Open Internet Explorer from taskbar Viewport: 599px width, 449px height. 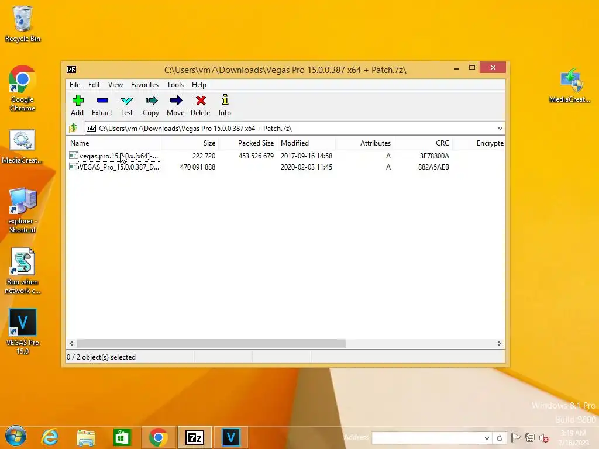coord(50,437)
